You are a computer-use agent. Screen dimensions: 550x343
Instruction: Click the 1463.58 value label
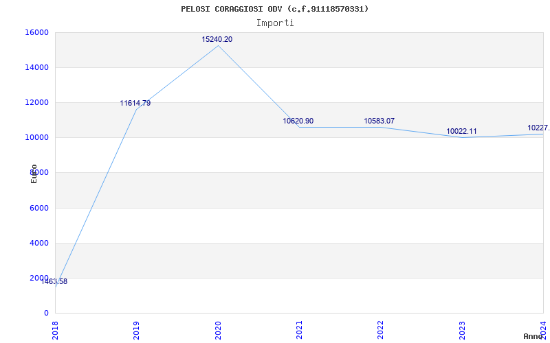[54, 282]
